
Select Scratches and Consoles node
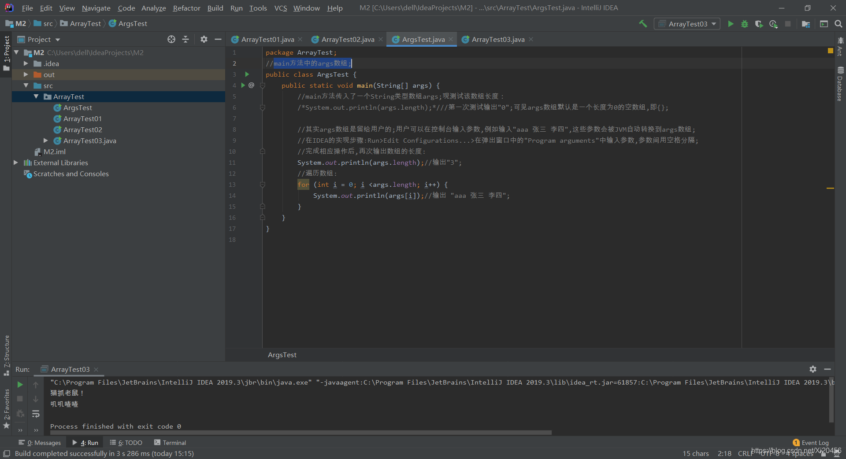(70, 174)
